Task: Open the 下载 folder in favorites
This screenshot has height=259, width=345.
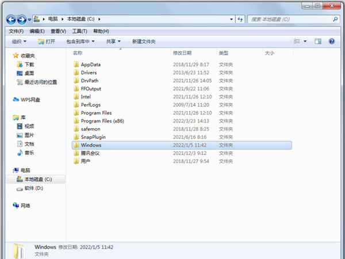Action: pyautogui.click(x=29, y=64)
